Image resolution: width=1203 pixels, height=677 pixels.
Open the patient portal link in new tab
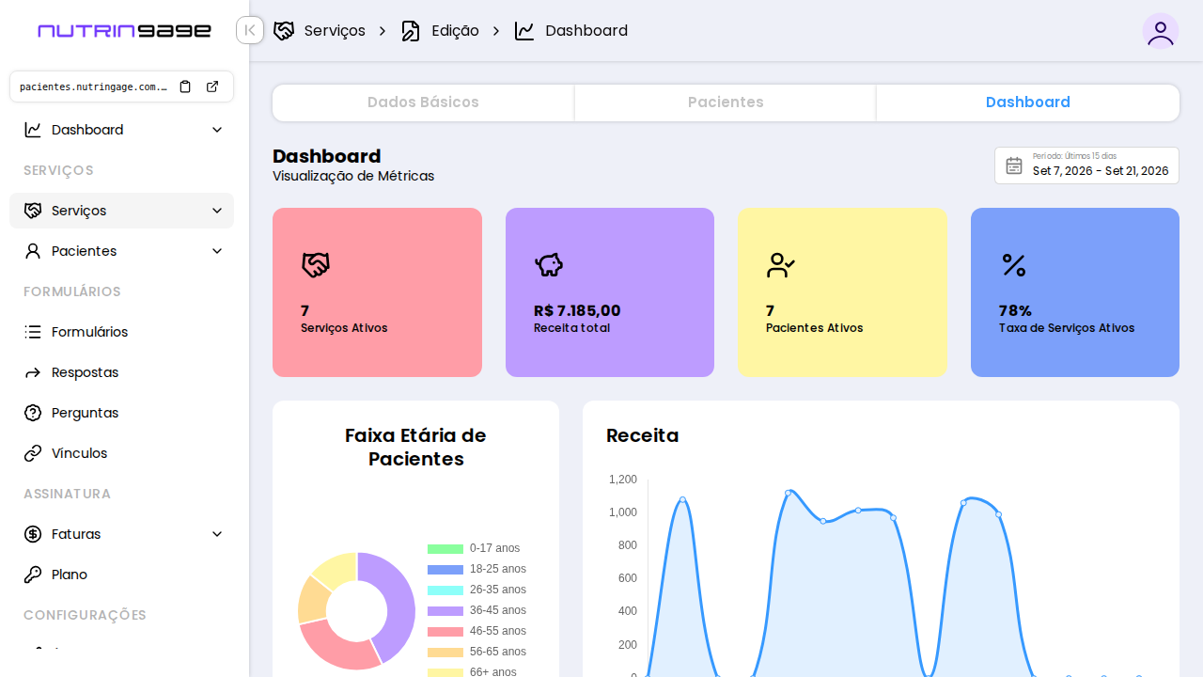[x=212, y=87]
